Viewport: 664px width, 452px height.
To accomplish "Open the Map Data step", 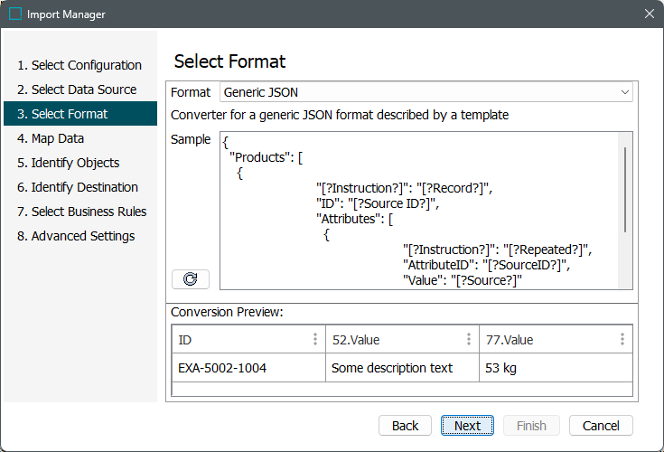I will click(51, 138).
